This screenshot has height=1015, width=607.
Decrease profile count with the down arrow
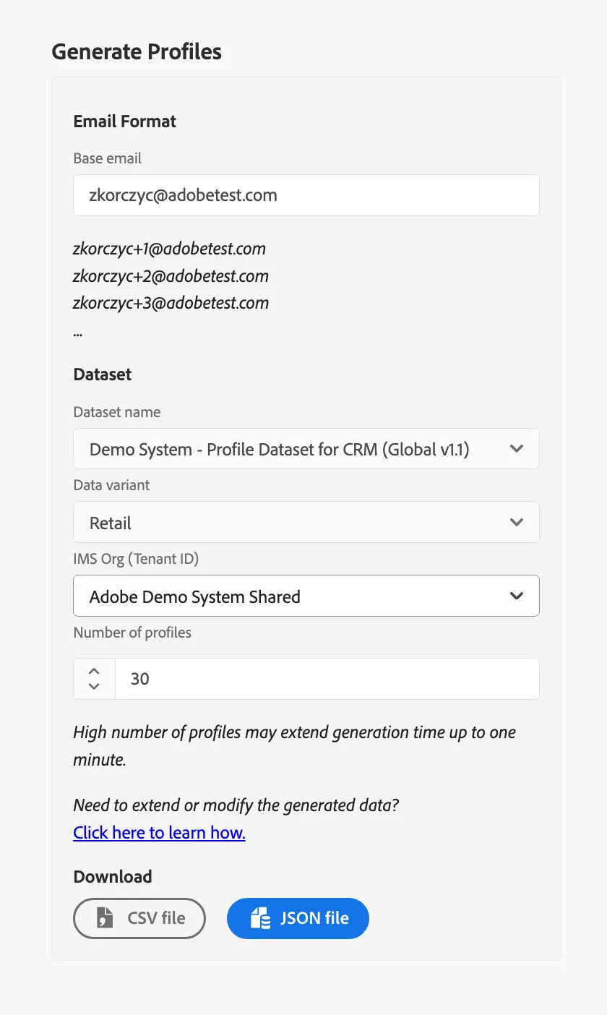[94, 686]
